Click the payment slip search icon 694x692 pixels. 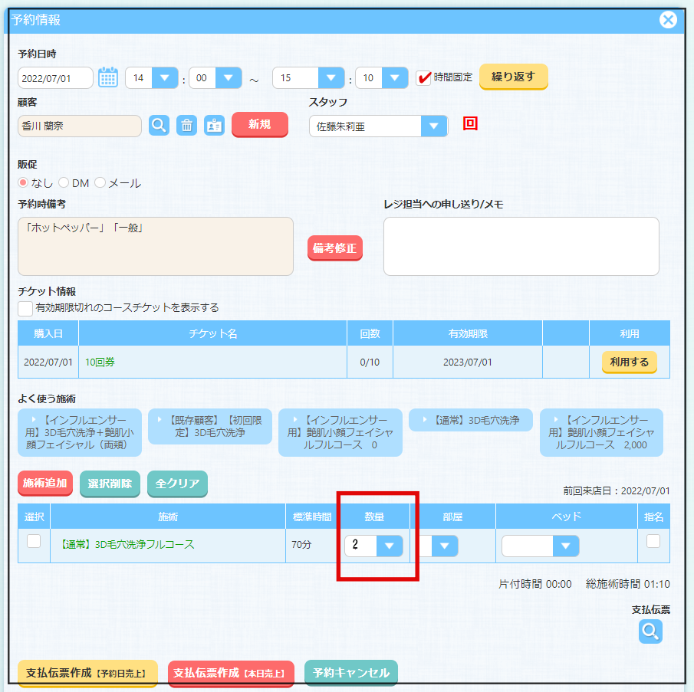point(650,631)
